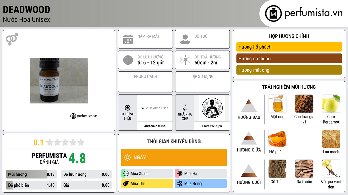
Task: Click the Cam Bergamot note image
Action: 331,104
